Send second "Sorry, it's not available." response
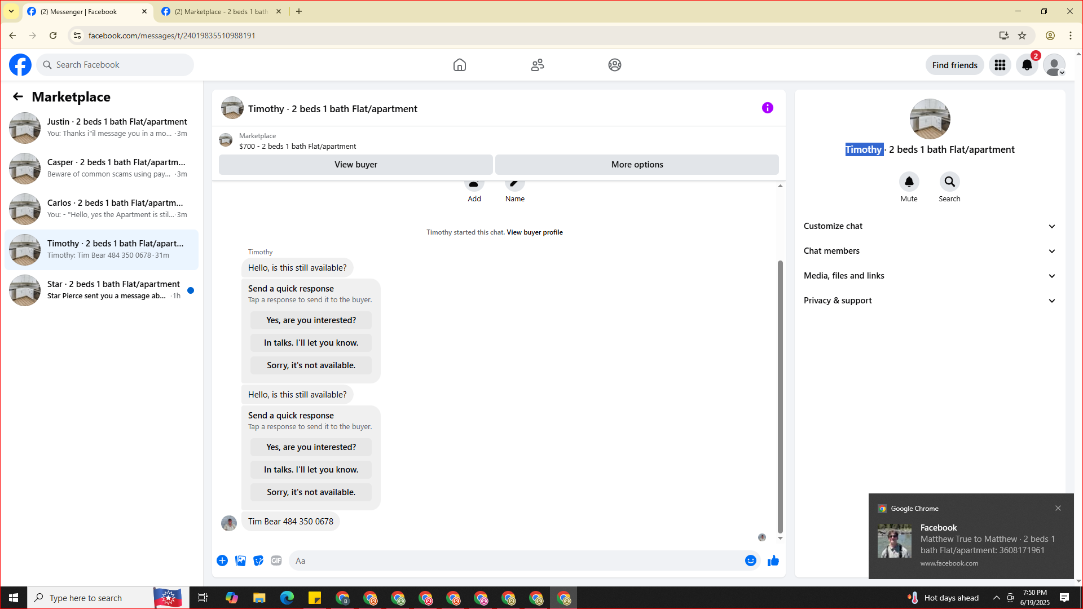Screen dimensions: 1083x609 point(311,492)
